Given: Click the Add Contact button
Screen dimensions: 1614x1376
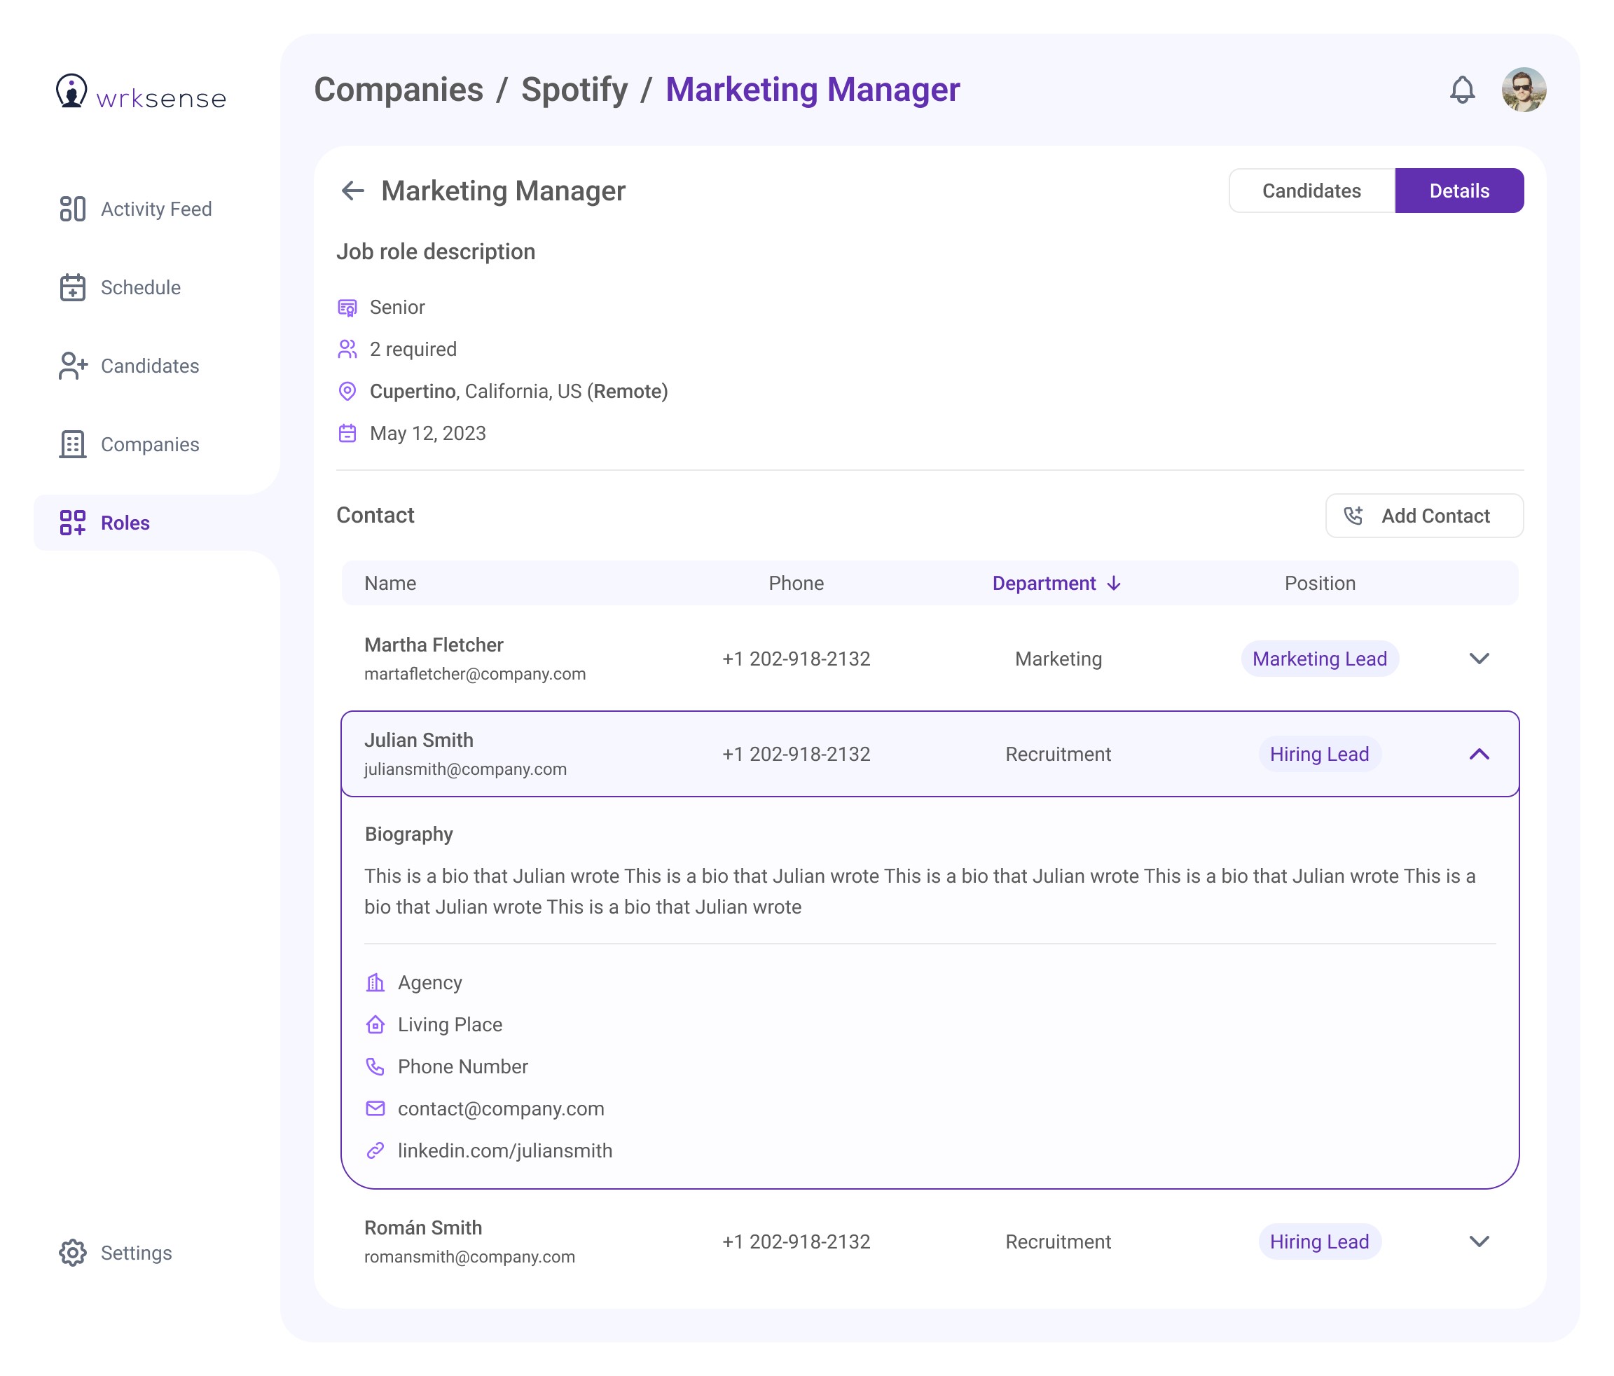Looking at the screenshot, I should [1423, 516].
